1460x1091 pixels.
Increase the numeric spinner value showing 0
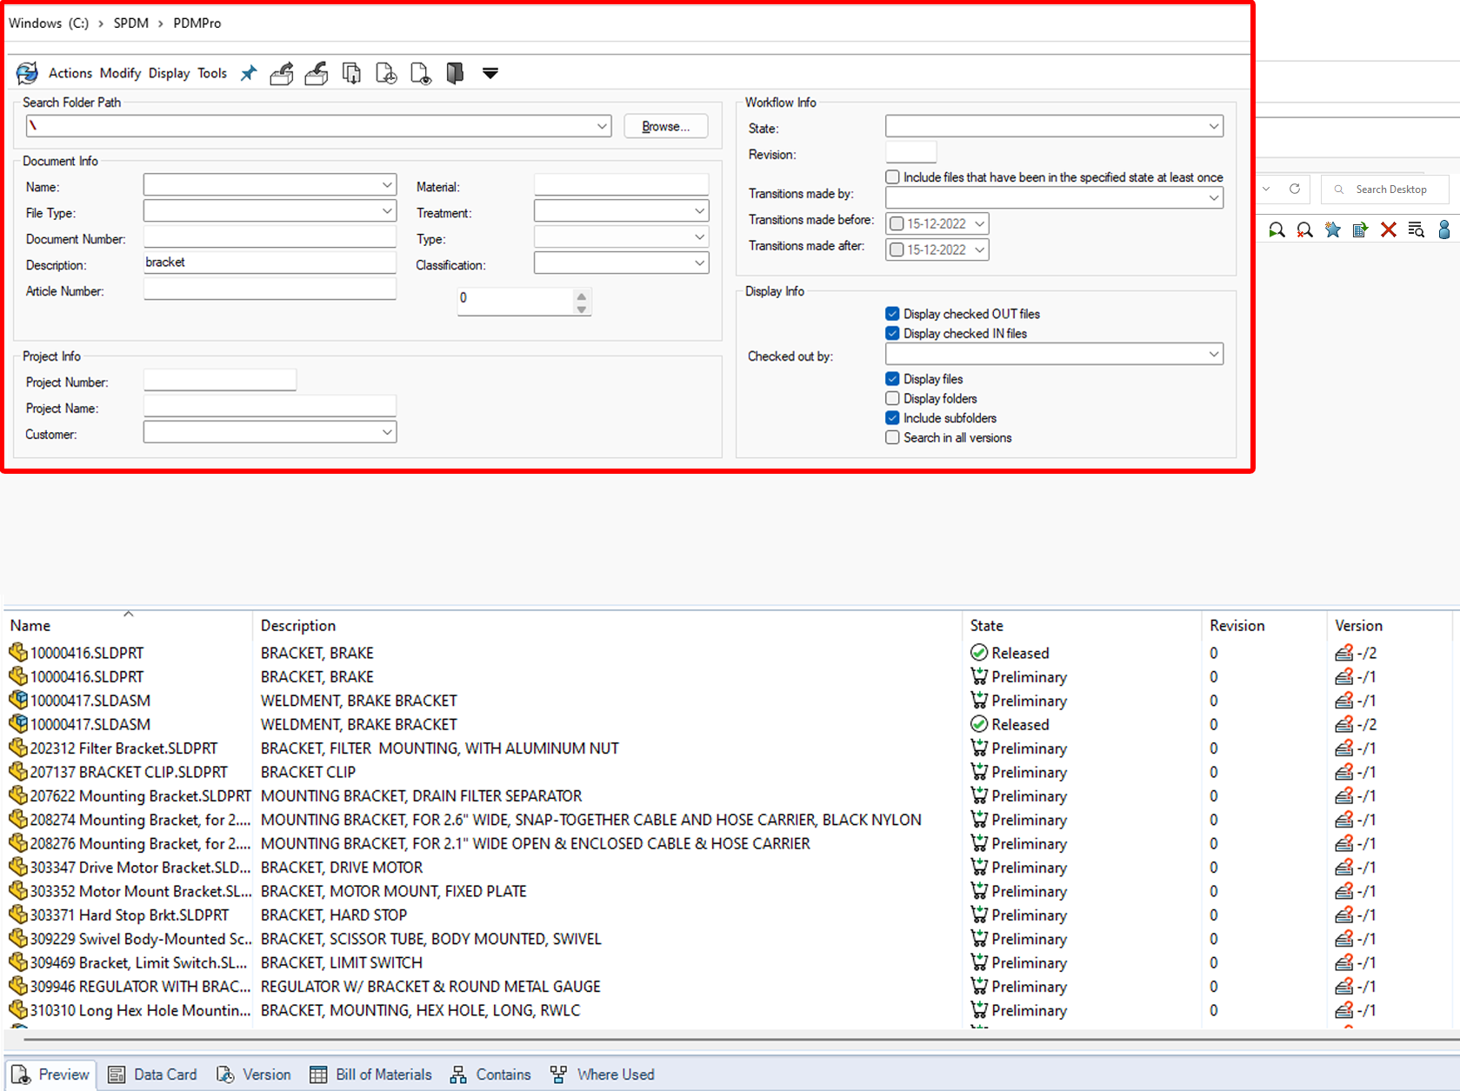point(582,296)
